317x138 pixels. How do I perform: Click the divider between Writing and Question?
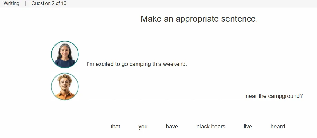coord(26,3)
